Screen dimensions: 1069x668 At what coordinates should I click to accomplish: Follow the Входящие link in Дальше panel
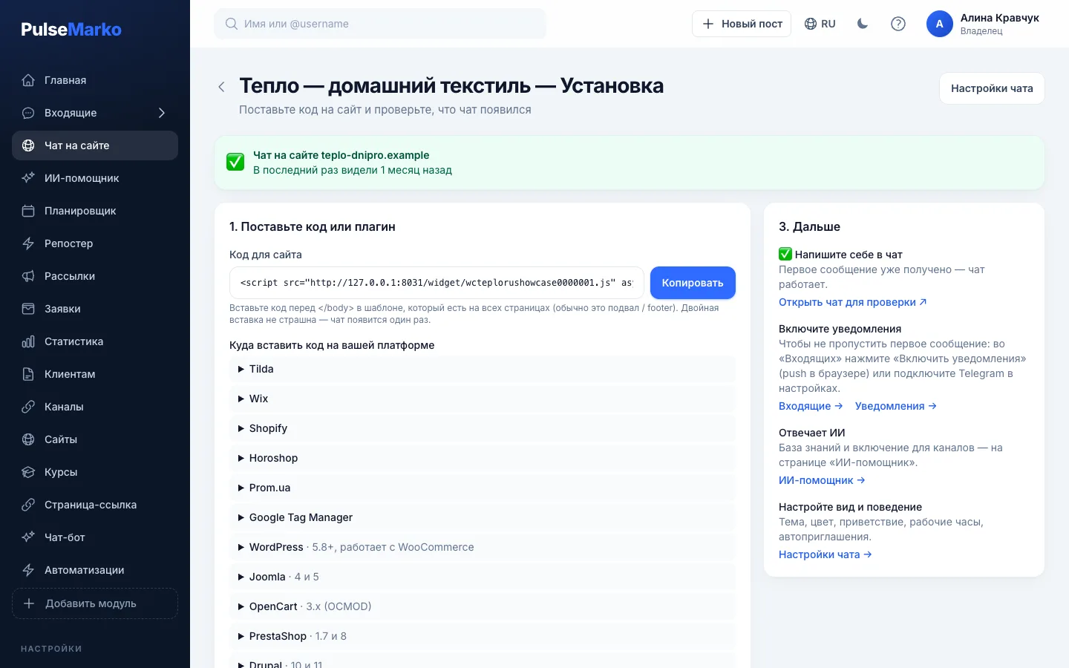pyautogui.click(x=811, y=406)
